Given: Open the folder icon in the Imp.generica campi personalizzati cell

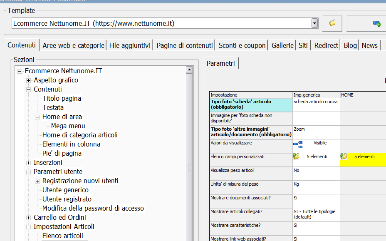Looking at the screenshot, I should [296, 156].
